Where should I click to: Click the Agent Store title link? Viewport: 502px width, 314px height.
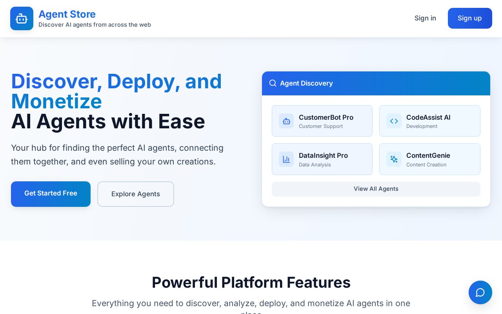click(67, 14)
